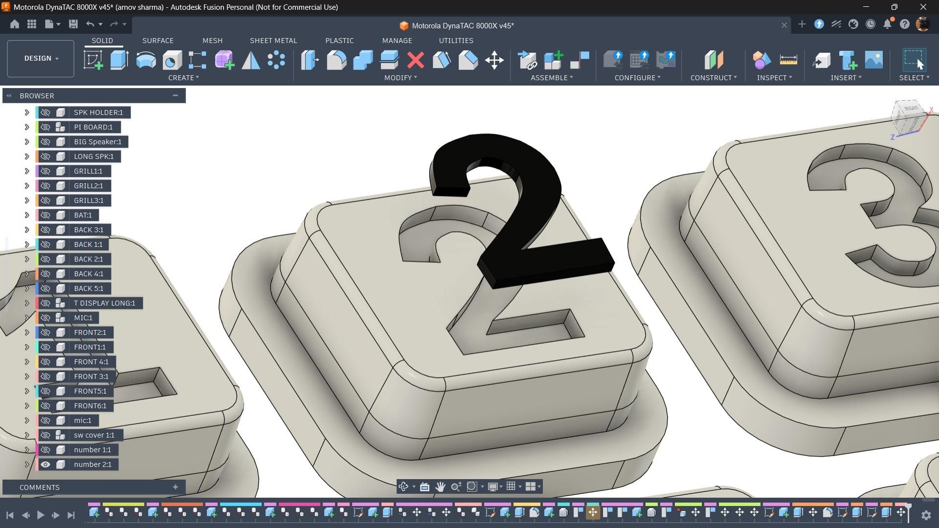Expand the BIG Speaker:1 tree node
Viewport: 939px width, 528px height.
27,142
